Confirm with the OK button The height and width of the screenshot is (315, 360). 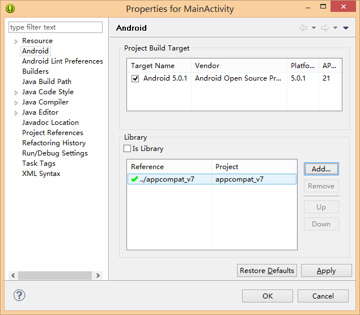[268, 296]
